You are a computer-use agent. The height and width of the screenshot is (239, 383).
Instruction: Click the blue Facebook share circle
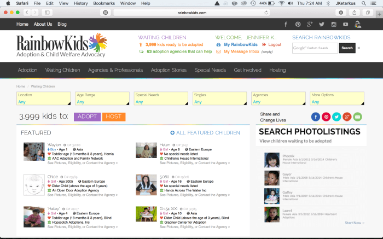316,116
